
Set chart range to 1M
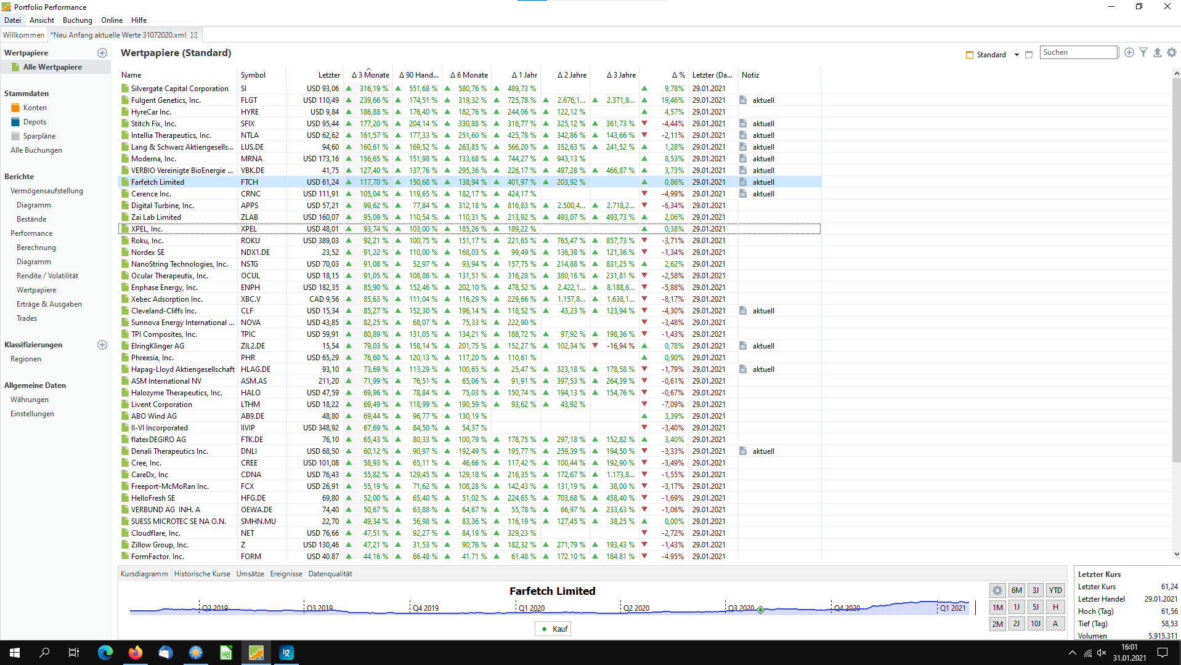(x=997, y=607)
